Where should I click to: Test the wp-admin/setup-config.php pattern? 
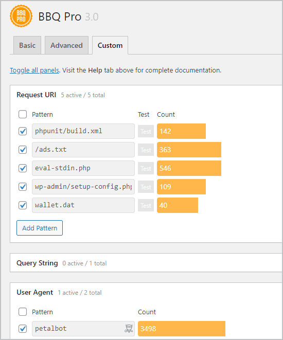point(146,187)
